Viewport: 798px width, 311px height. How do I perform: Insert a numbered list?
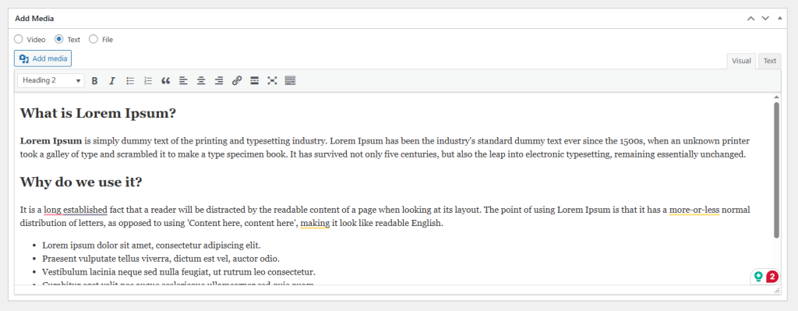(148, 80)
